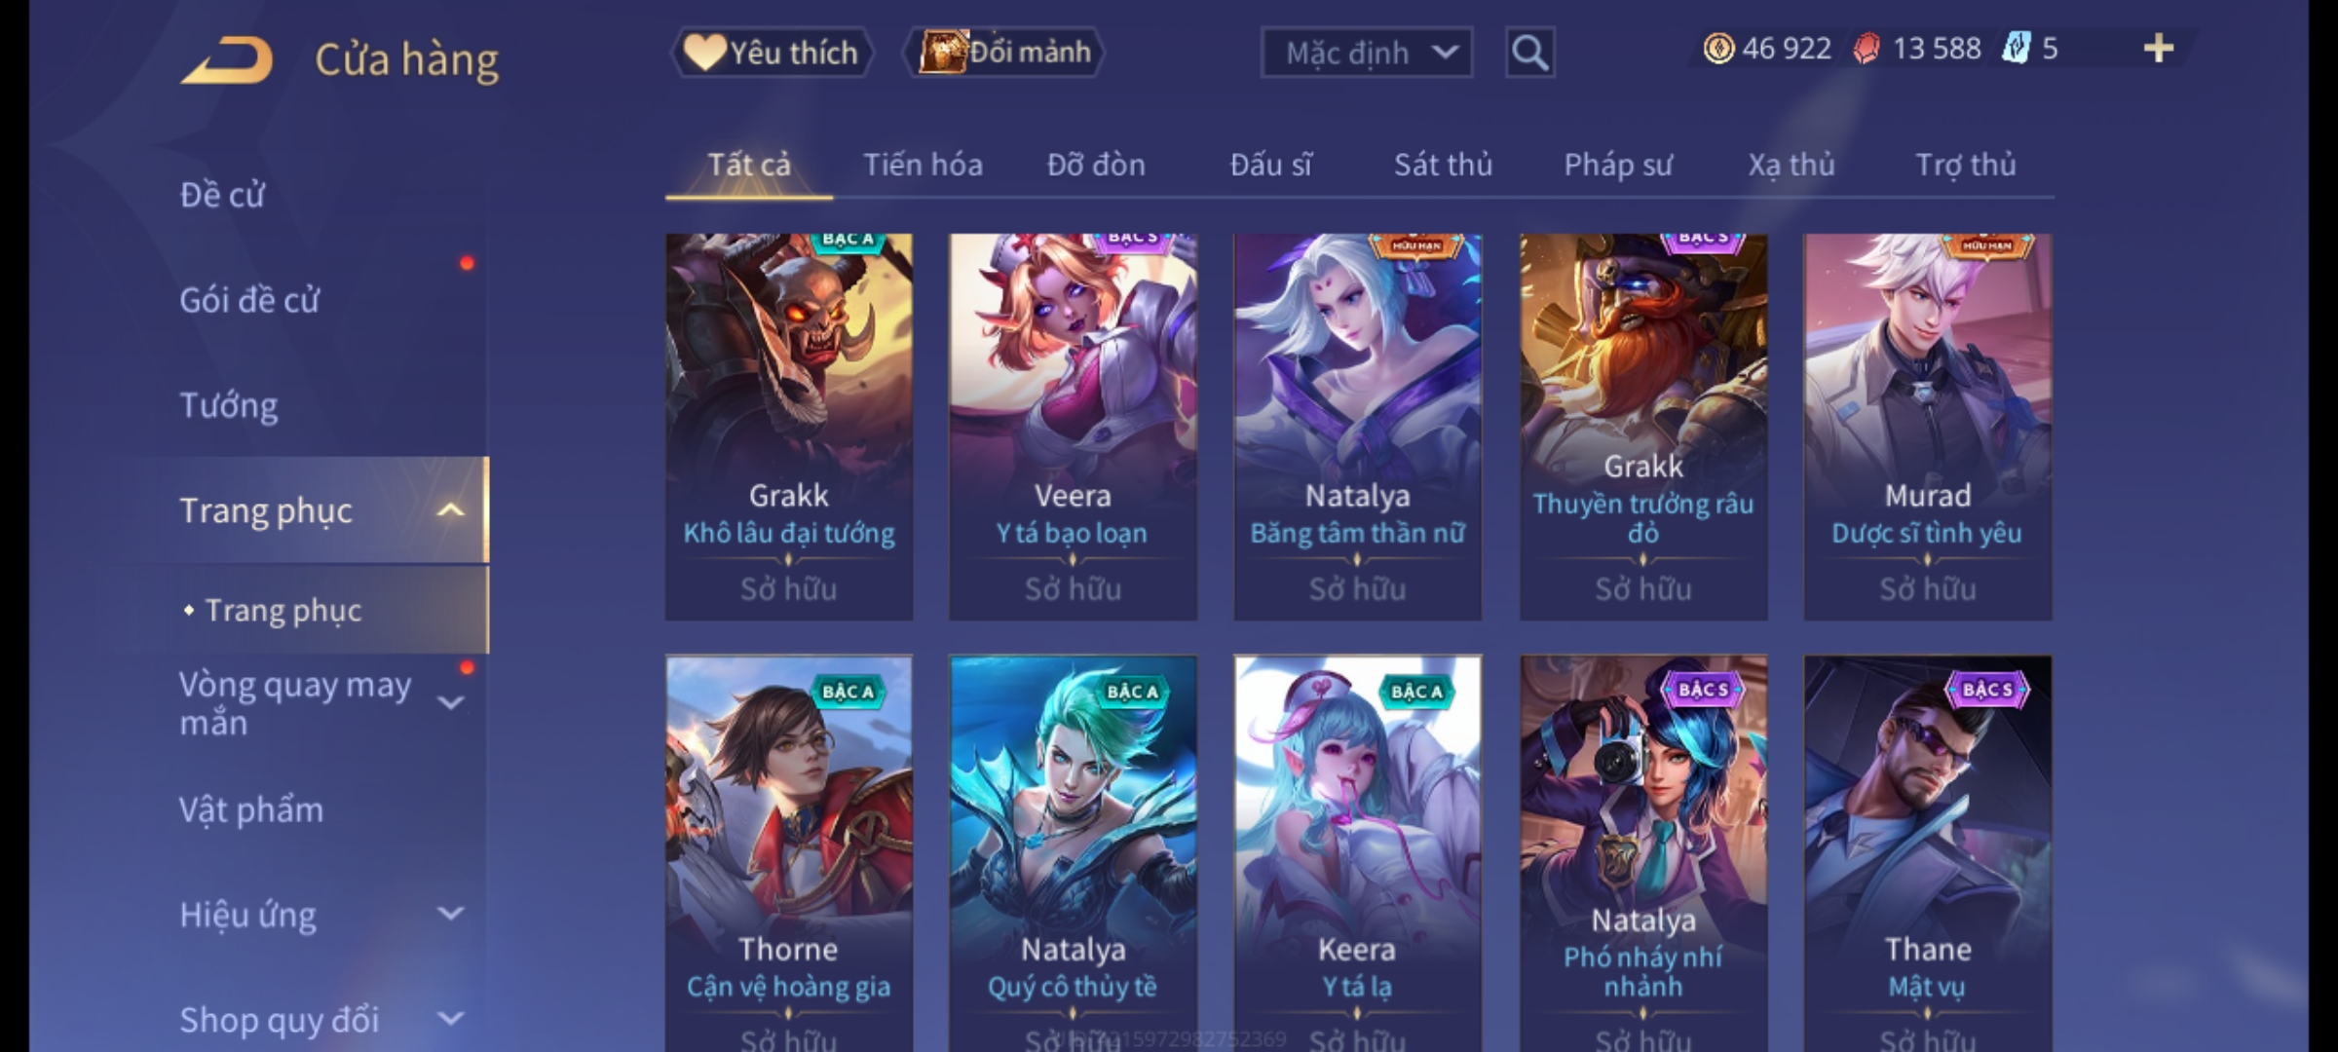This screenshot has width=2338, height=1052.
Task: Open the search magnifier icon
Action: [x=1529, y=53]
